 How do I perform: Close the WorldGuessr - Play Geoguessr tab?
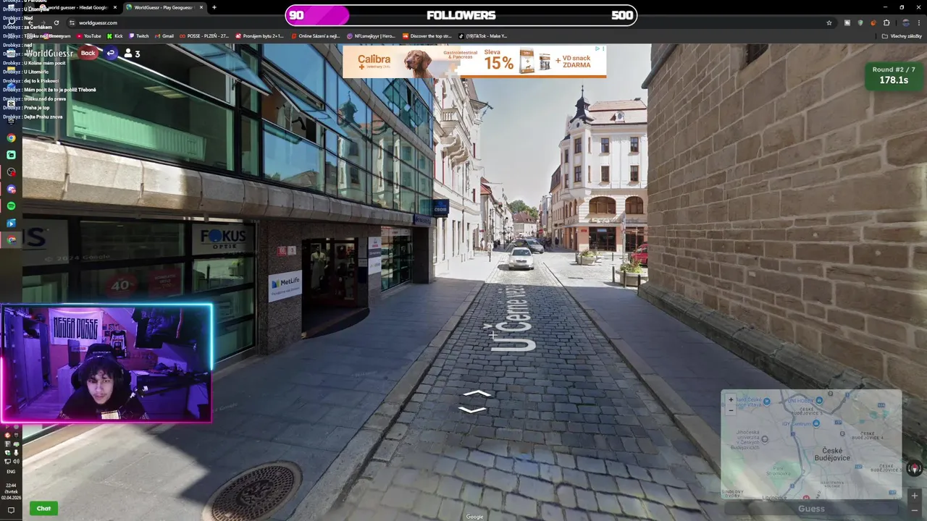click(x=201, y=7)
